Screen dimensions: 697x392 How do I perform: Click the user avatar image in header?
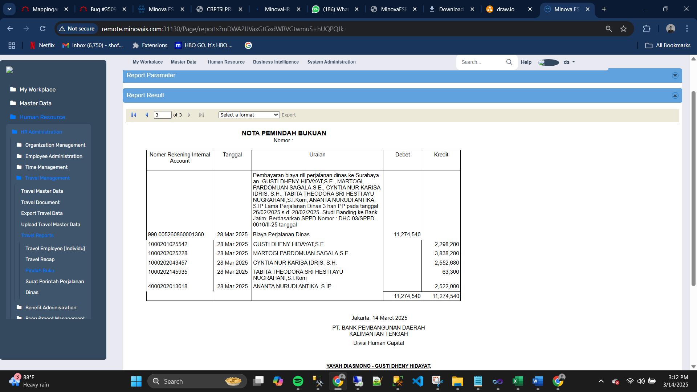[549, 62]
